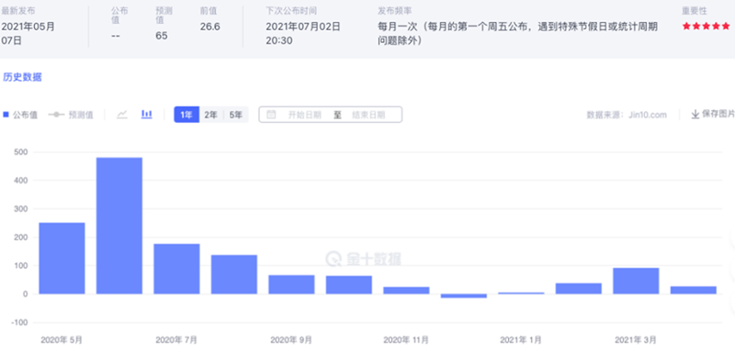Open the 结束日期 end date picker
The height and width of the screenshot is (355, 735).
(x=368, y=115)
